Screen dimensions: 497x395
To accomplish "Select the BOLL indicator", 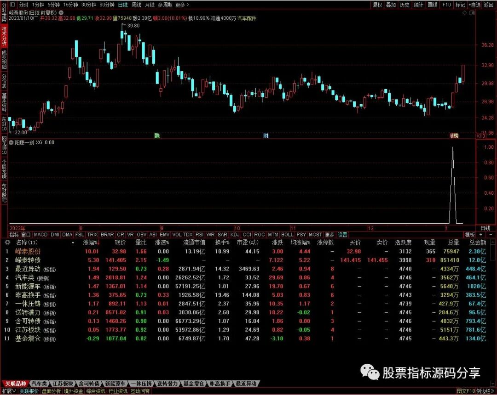I will coord(287,235).
